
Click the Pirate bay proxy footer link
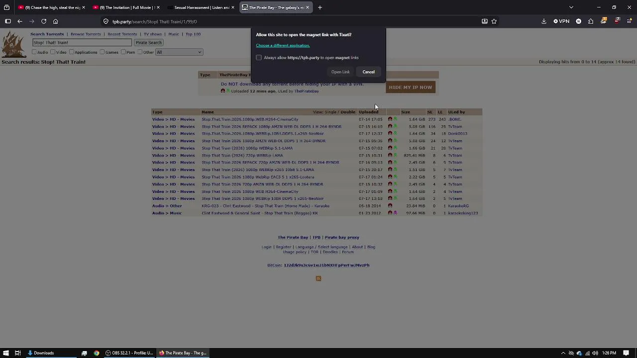[342, 238]
